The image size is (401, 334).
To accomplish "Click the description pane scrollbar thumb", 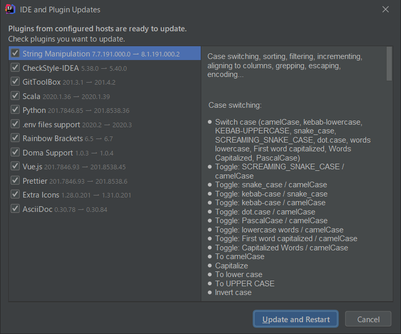I will [389, 64].
